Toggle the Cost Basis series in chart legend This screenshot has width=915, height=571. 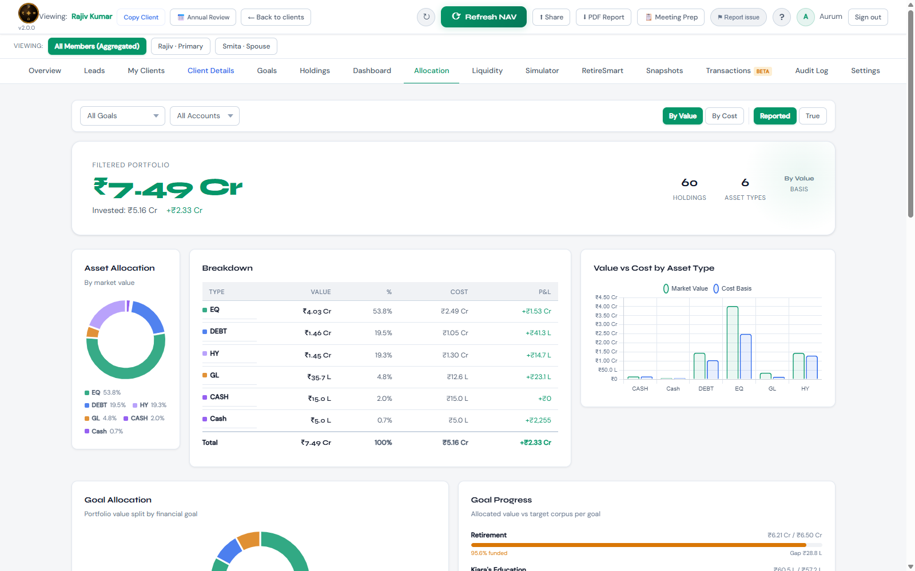coord(733,288)
